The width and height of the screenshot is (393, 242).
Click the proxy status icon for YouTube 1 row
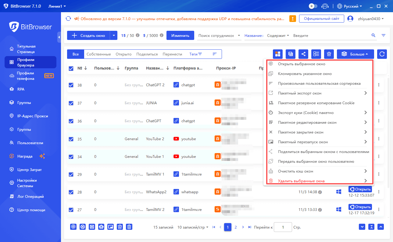pos(217,156)
